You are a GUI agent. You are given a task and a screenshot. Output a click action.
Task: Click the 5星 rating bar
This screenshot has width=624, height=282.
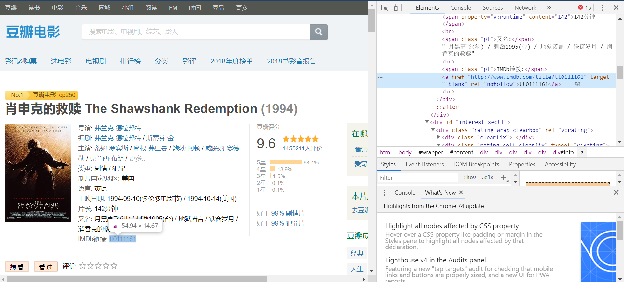click(x=286, y=162)
